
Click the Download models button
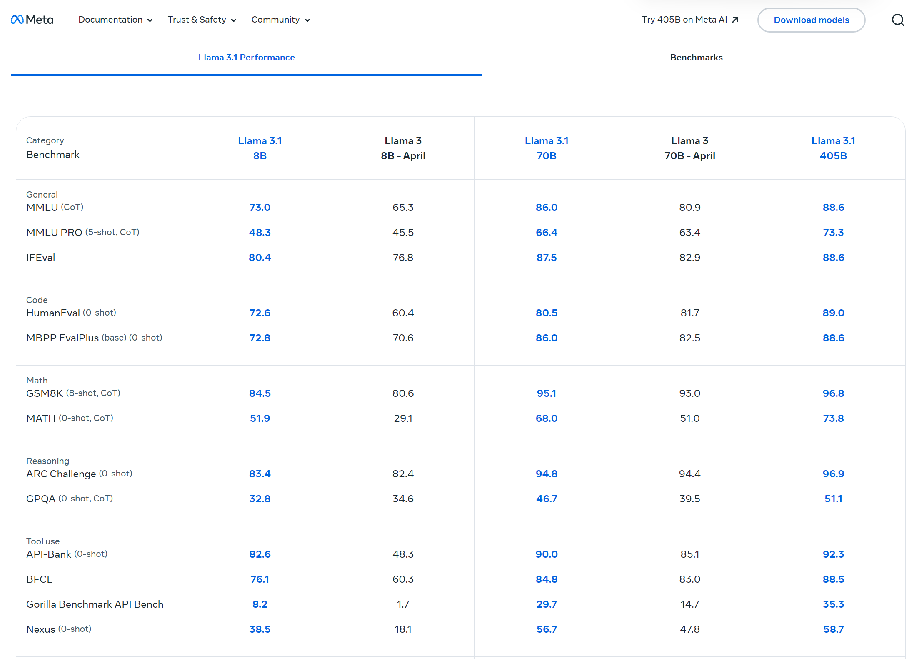click(x=811, y=20)
